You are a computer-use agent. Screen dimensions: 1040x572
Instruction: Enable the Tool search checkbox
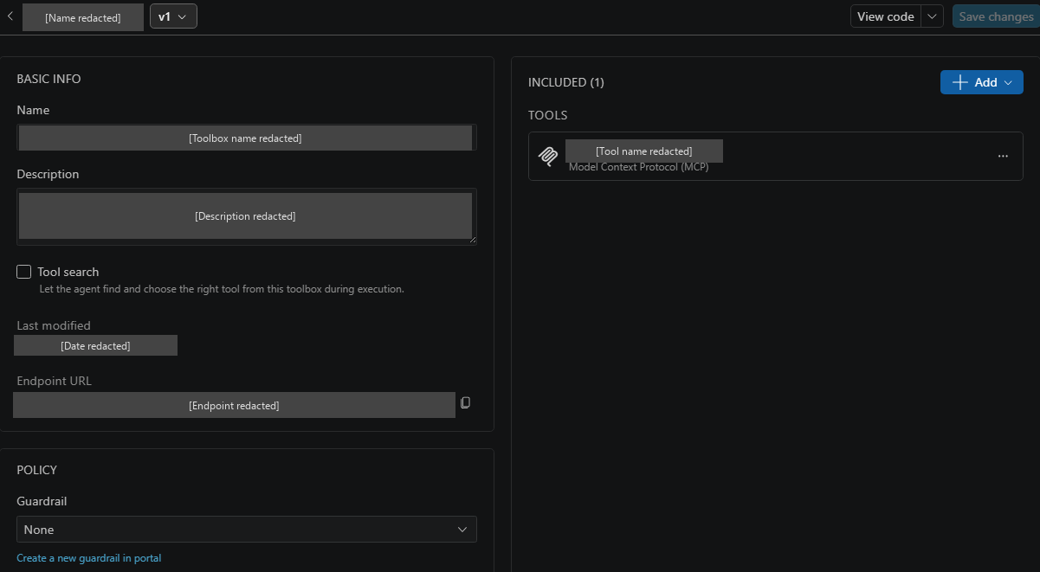tap(24, 272)
